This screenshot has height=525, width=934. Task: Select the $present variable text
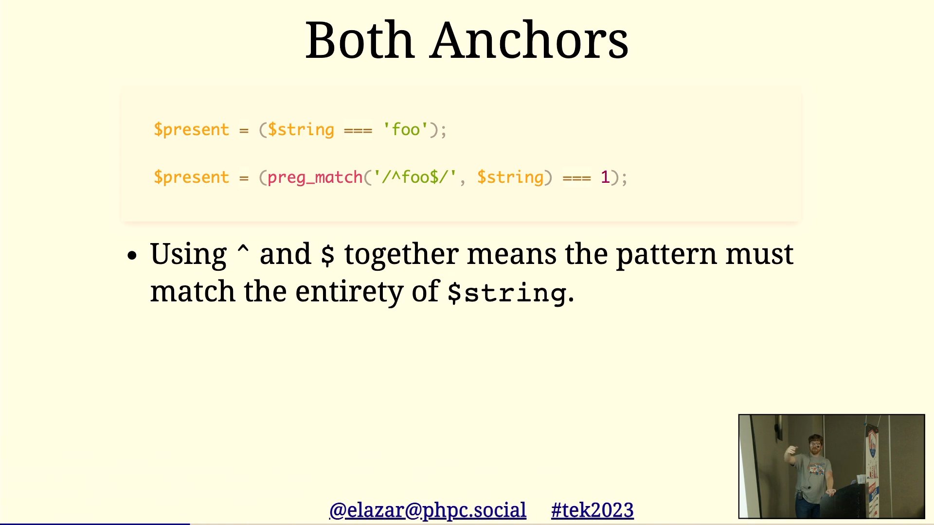coord(191,129)
